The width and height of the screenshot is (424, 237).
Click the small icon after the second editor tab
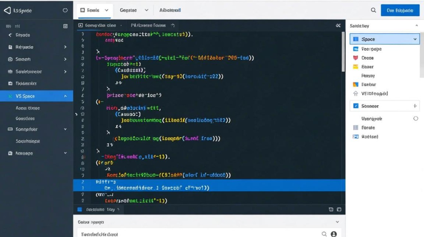173,25
